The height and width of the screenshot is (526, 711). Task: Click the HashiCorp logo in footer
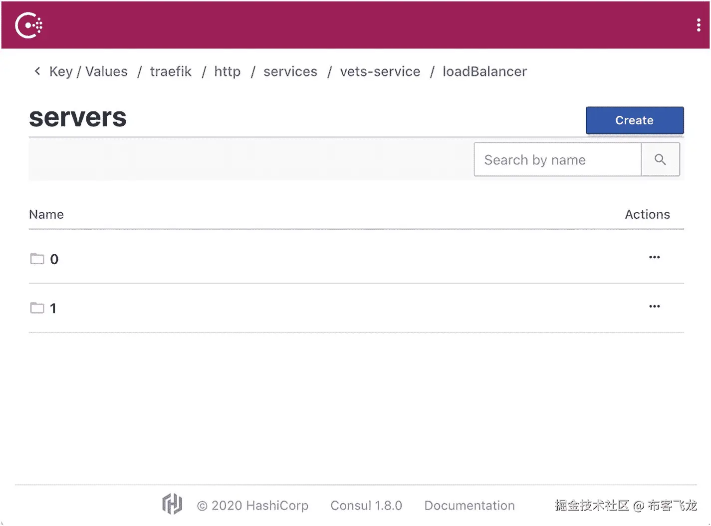[x=172, y=504]
